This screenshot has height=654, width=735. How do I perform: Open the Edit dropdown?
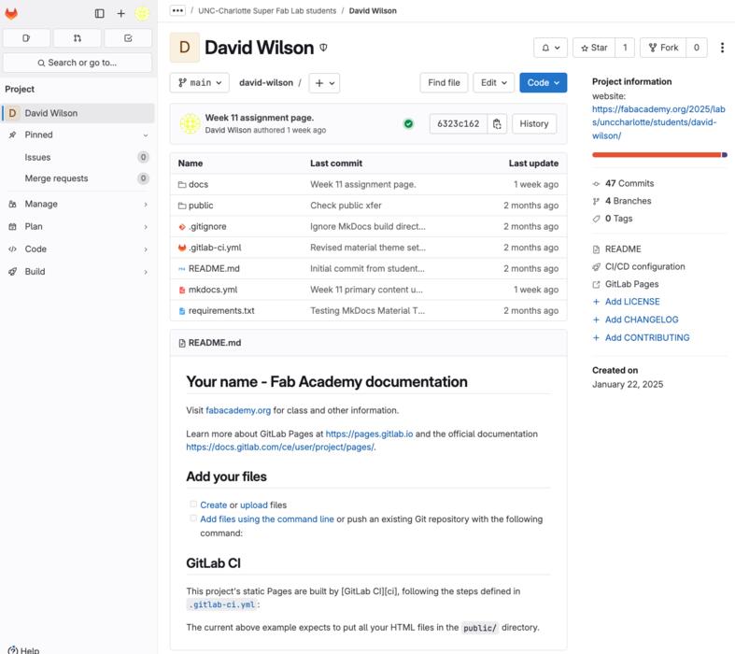coord(494,83)
